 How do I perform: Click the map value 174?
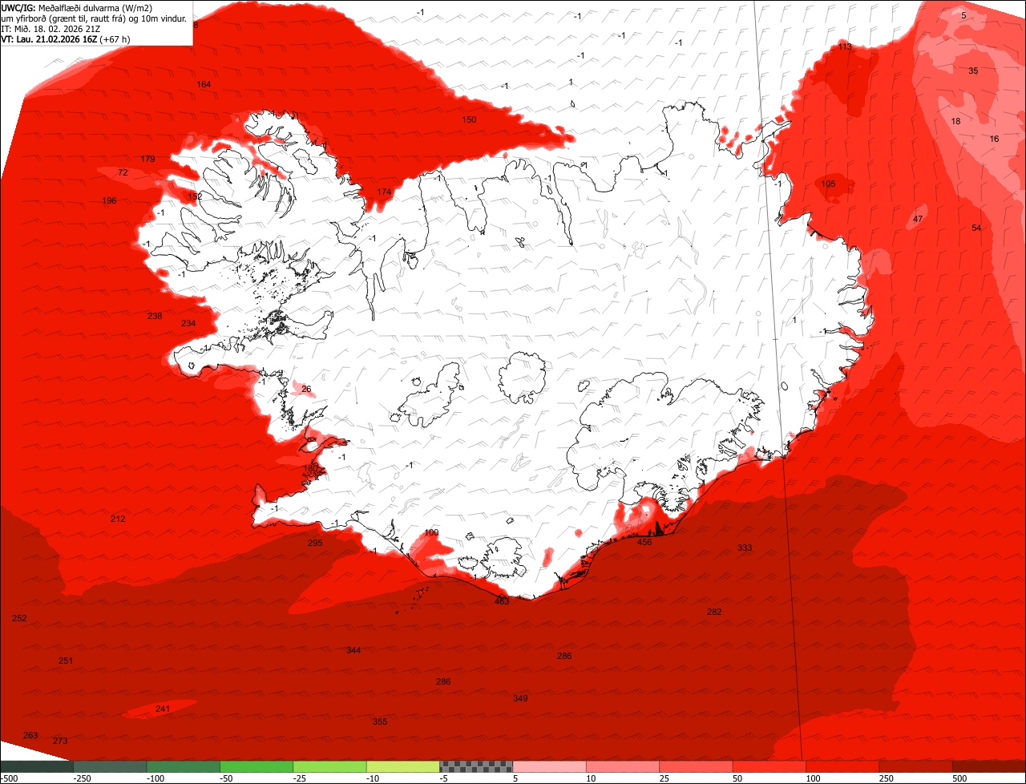(x=384, y=192)
